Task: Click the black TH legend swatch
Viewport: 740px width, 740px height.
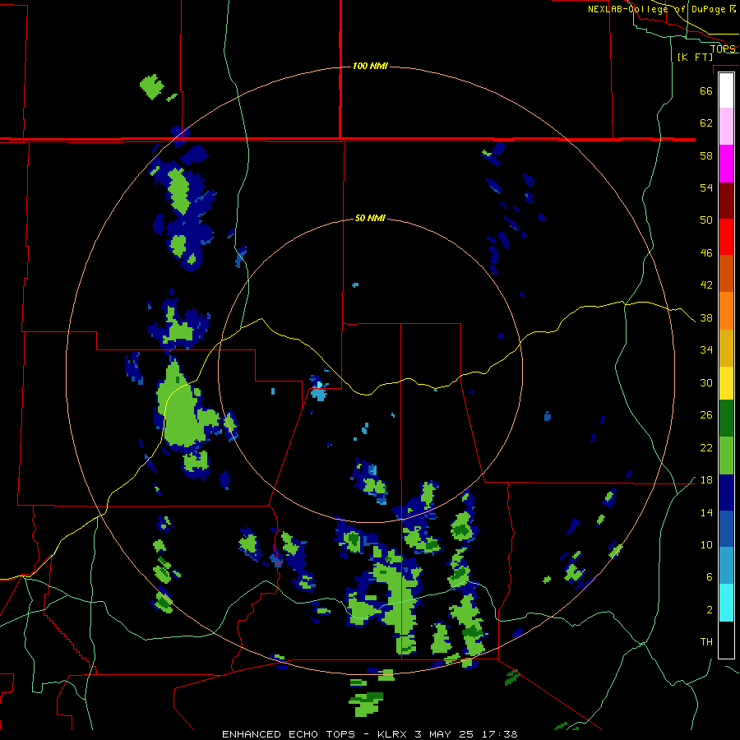Action: coord(726,640)
